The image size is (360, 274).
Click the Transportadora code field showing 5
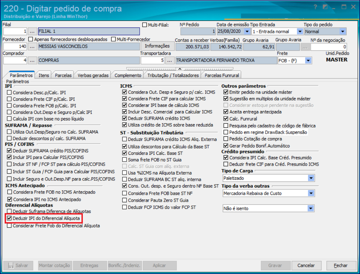click(x=153, y=60)
